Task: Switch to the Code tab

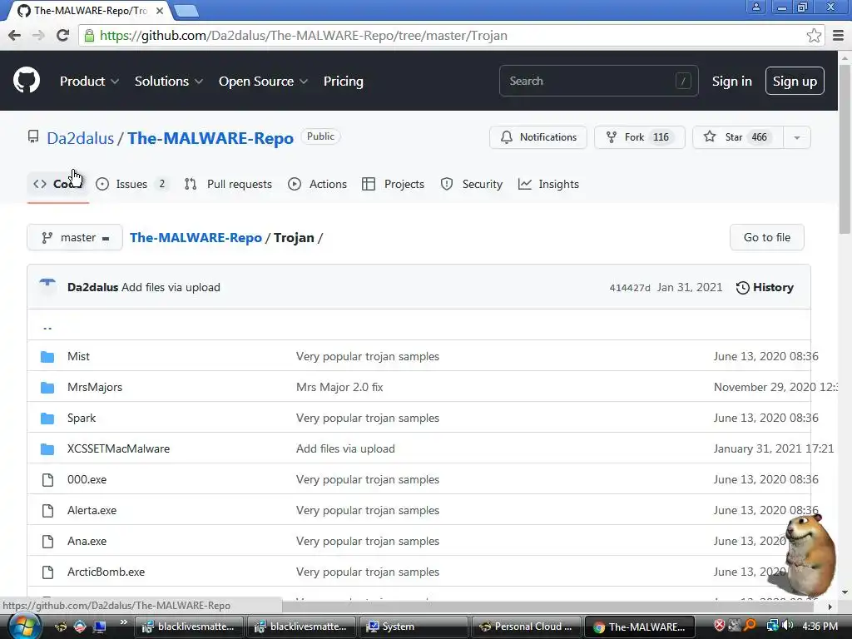Action: tap(57, 184)
